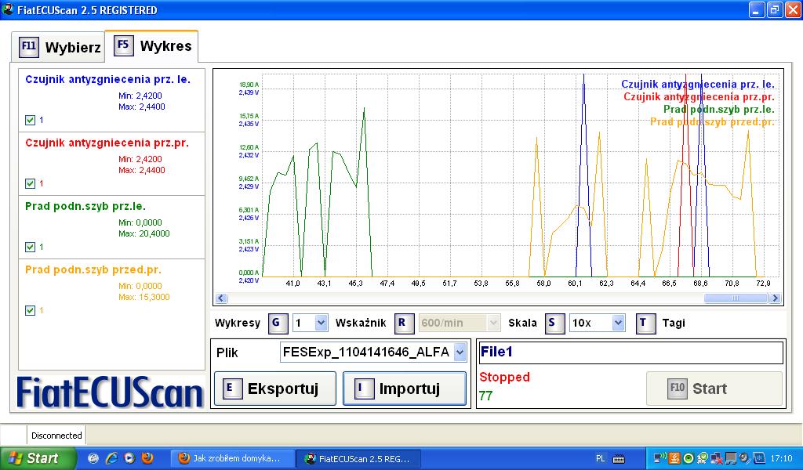Click the Importuj button

(405, 389)
